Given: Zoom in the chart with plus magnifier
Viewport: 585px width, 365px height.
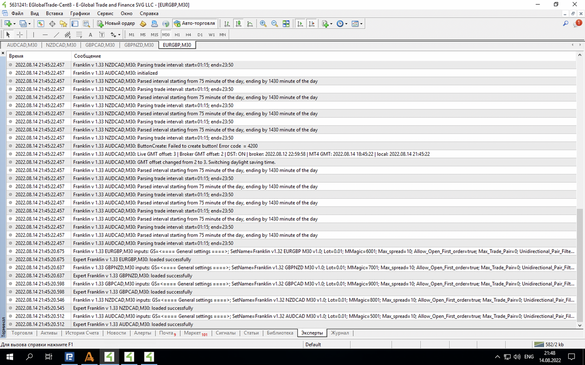Looking at the screenshot, I should pos(263,24).
